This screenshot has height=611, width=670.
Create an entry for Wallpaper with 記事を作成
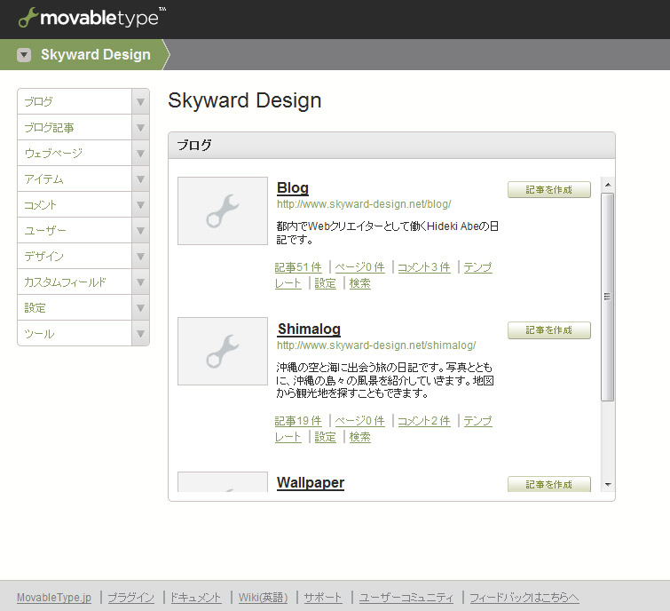(549, 484)
